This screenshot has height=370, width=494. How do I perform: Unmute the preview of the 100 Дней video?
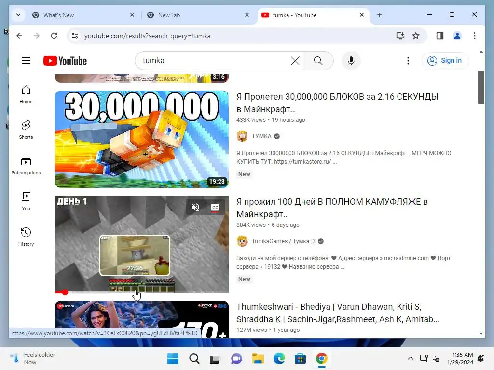click(x=195, y=207)
